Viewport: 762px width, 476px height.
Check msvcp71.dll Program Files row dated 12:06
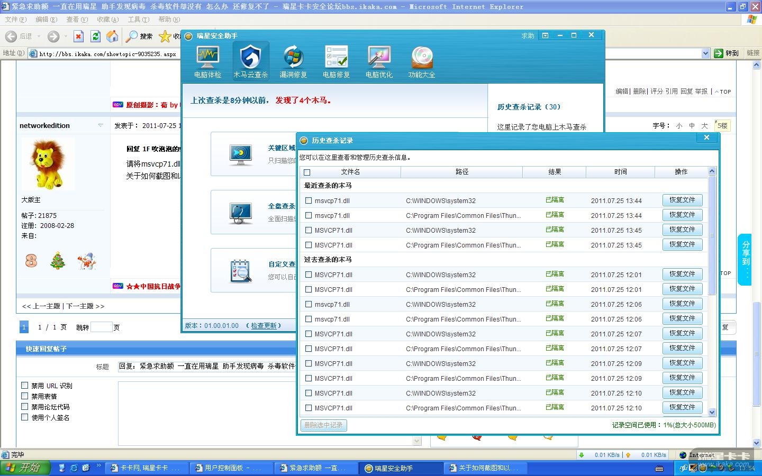(309, 319)
